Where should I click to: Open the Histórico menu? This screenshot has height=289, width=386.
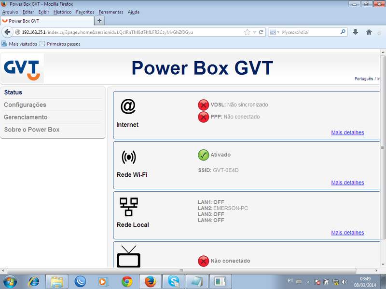click(x=63, y=12)
